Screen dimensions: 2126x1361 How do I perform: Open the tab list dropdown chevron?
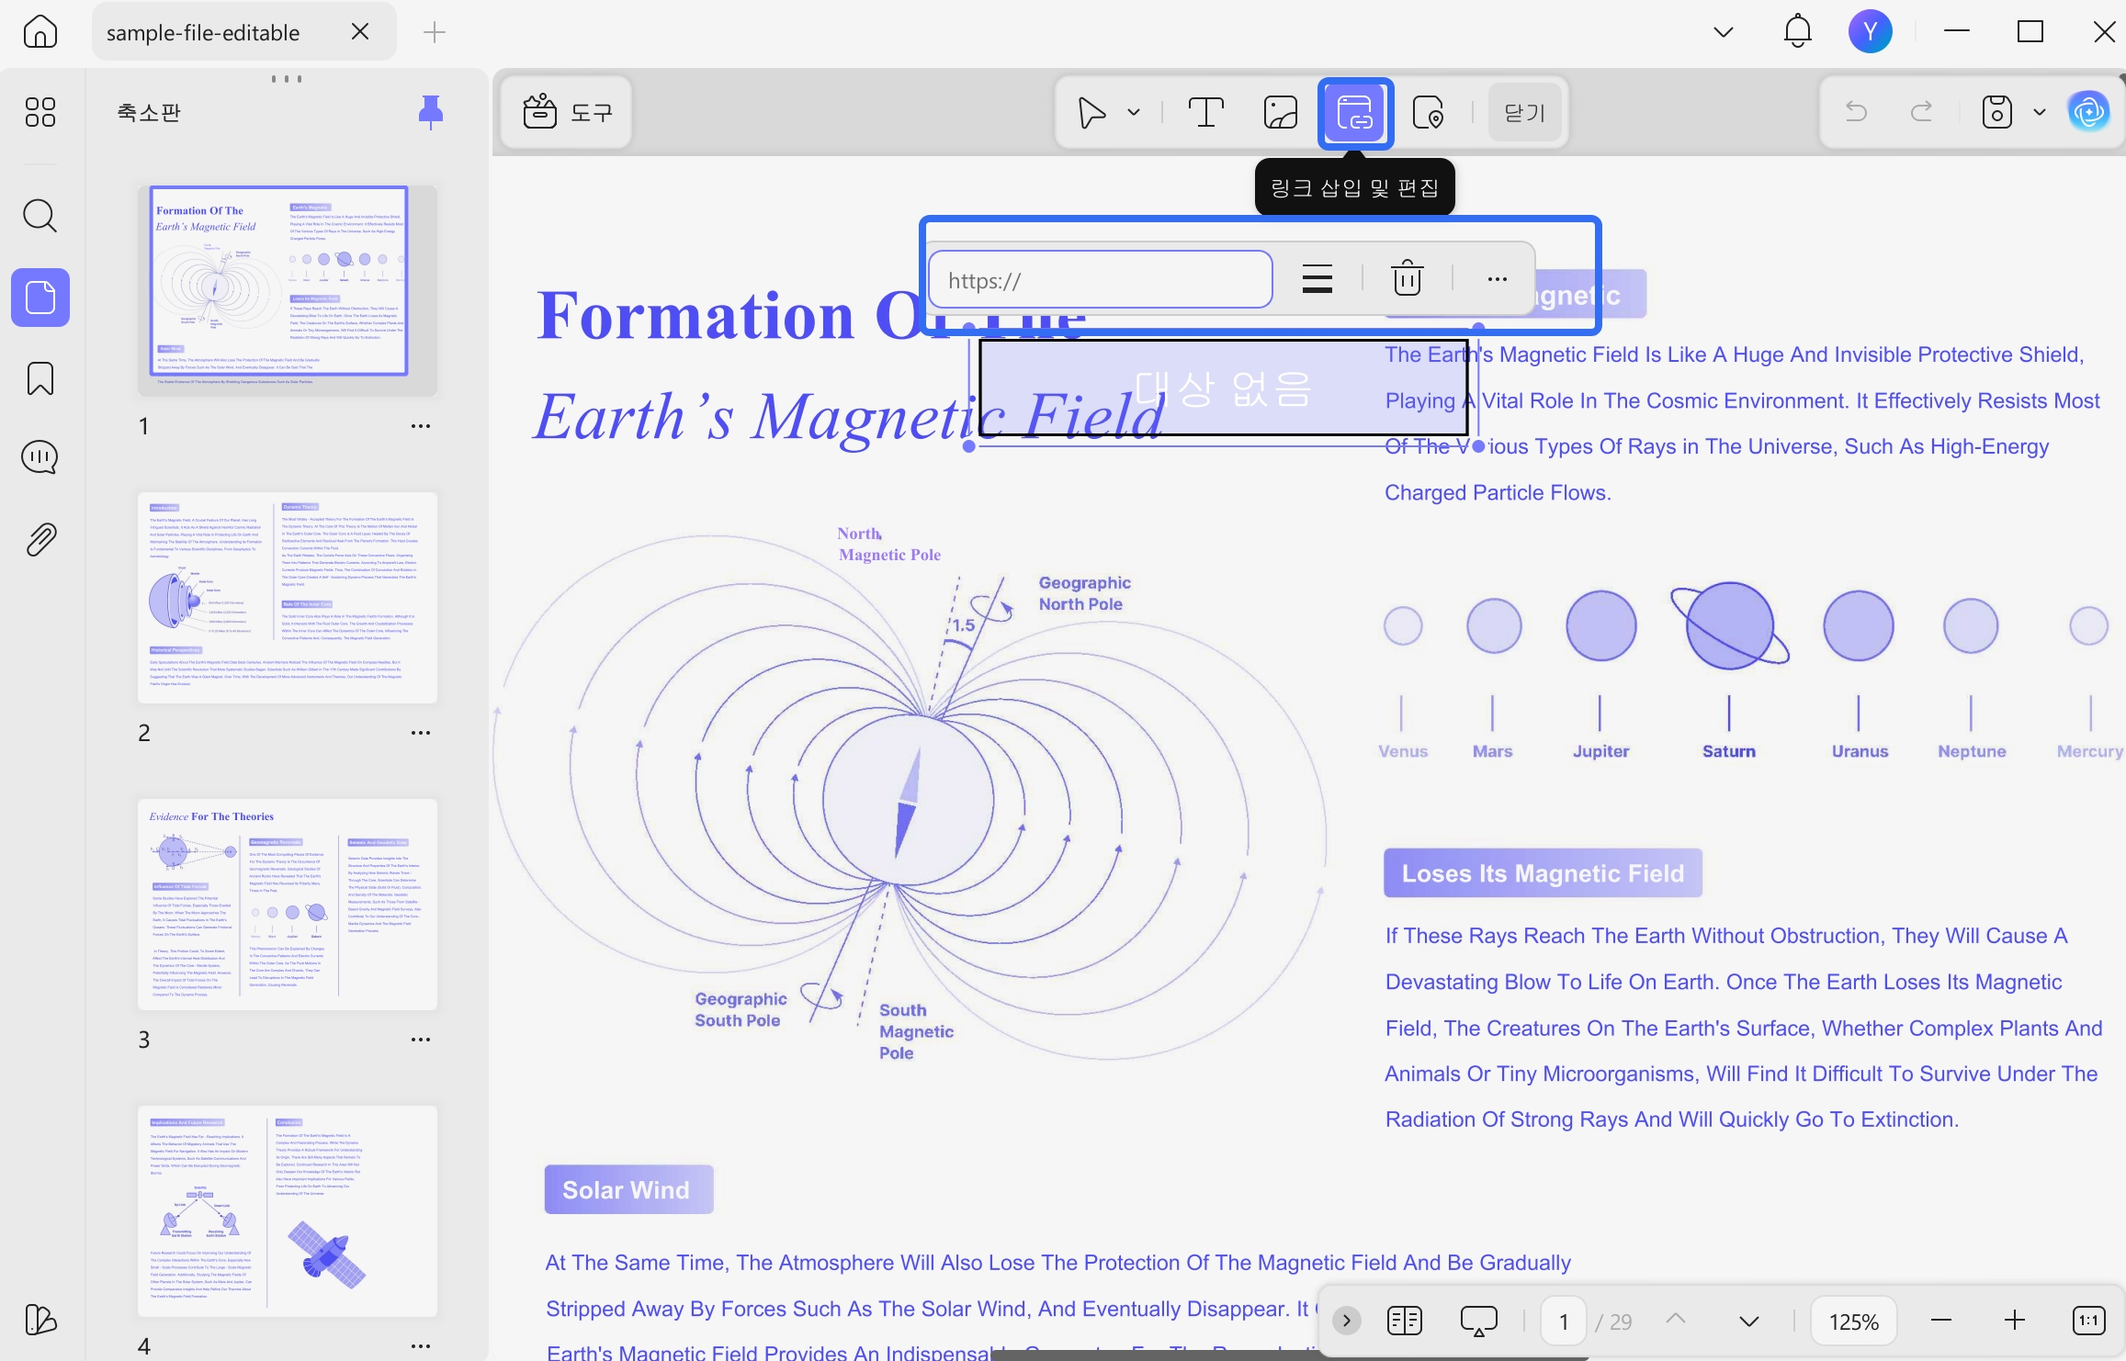click(1724, 32)
